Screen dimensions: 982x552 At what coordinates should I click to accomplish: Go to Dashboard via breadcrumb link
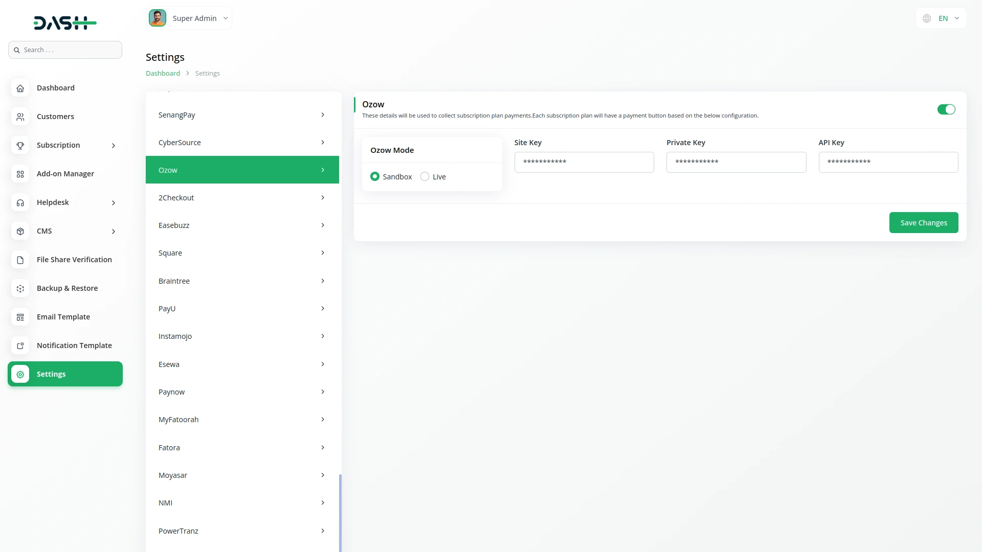(163, 73)
